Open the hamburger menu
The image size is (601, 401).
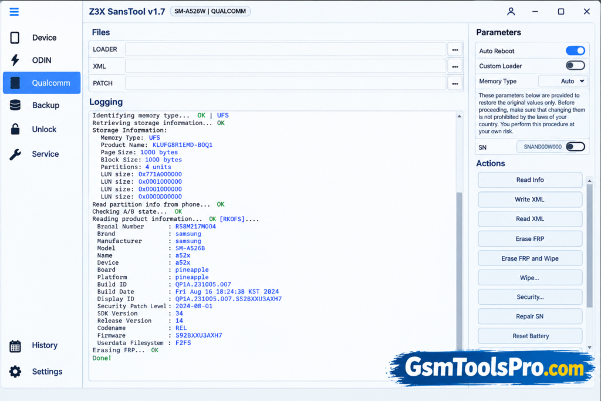tap(14, 12)
